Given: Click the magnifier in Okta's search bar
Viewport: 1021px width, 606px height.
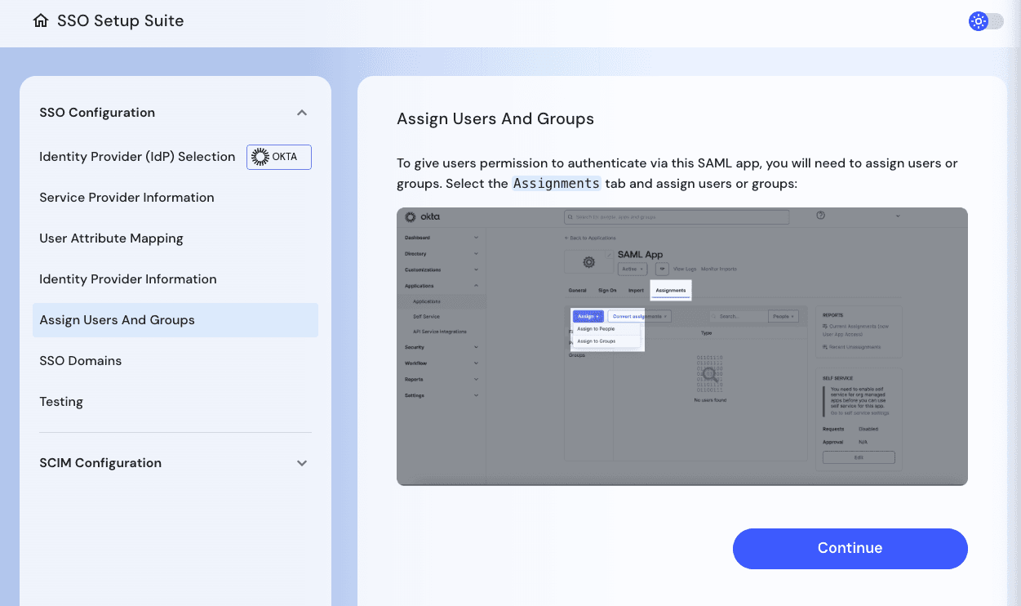Looking at the screenshot, I should point(570,216).
